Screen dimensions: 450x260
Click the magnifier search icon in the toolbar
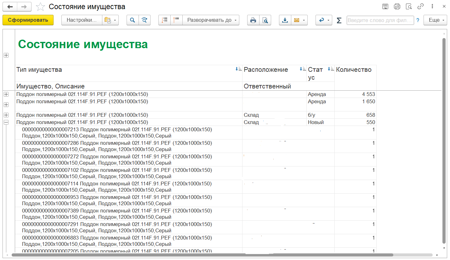(x=133, y=20)
